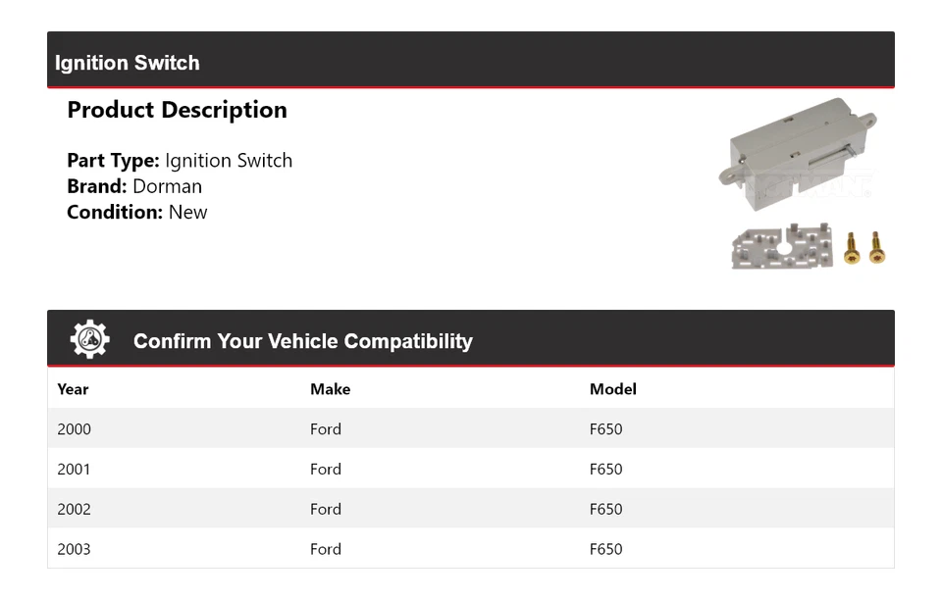Click the Make column header
Image resolution: width=942 pixels, height=600 pixels.
(x=330, y=389)
